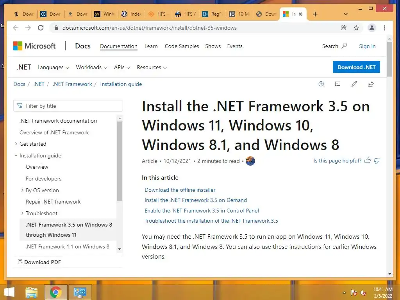This screenshot has height=300, width=400.
Task: Click the Microsoft logo
Action: [x=34, y=46]
